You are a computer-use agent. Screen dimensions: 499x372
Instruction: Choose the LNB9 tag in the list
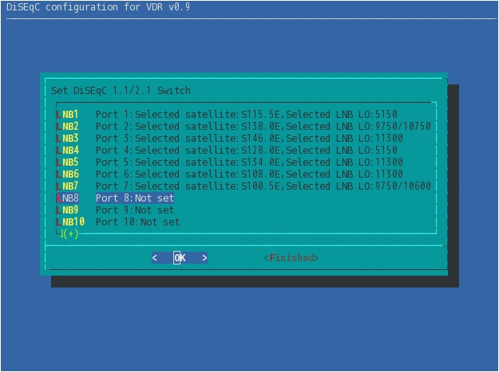(x=68, y=210)
